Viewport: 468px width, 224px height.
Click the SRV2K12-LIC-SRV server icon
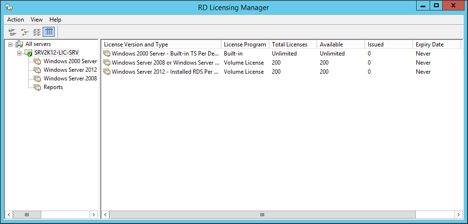29,53
